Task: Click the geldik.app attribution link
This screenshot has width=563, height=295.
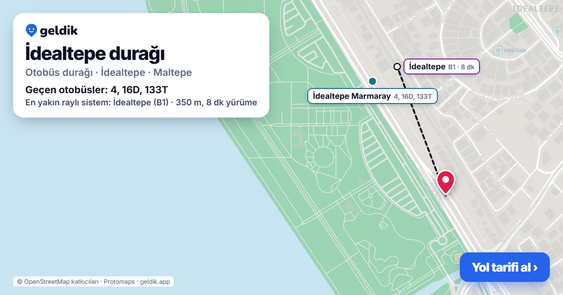Action: click(x=155, y=281)
